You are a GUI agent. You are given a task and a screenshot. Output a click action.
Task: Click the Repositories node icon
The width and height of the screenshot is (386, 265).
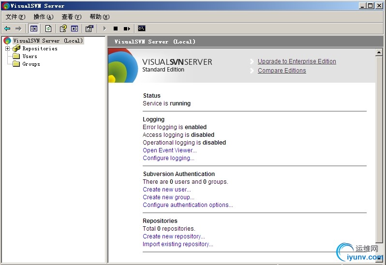tap(16, 48)
